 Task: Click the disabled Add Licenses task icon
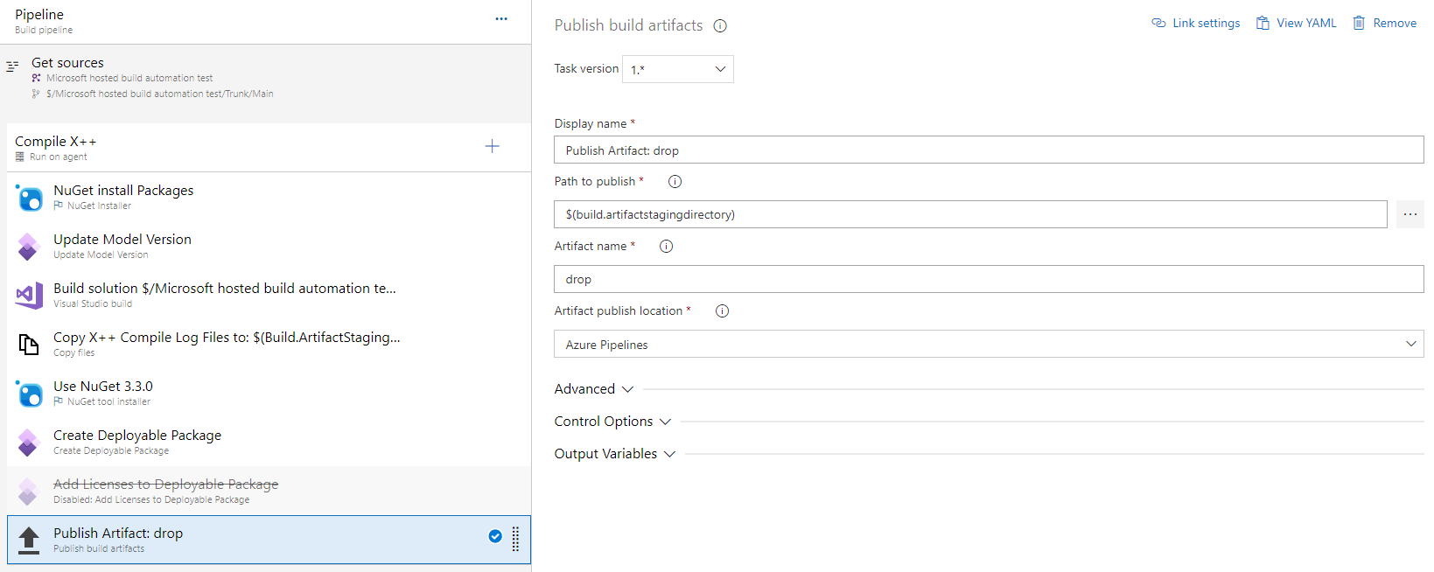click(29, 492)
